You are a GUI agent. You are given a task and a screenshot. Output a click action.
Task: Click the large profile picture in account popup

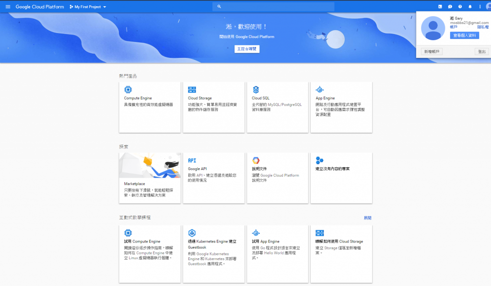pos(433,28)
